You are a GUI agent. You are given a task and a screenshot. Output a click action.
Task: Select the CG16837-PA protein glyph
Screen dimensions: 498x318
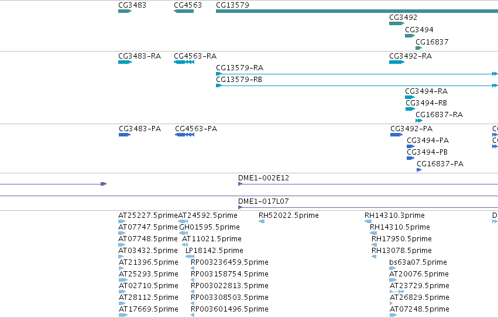[x=419, y=170]
